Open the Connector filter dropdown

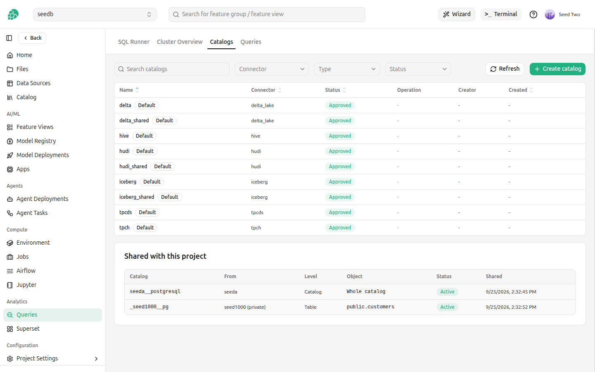272,69
